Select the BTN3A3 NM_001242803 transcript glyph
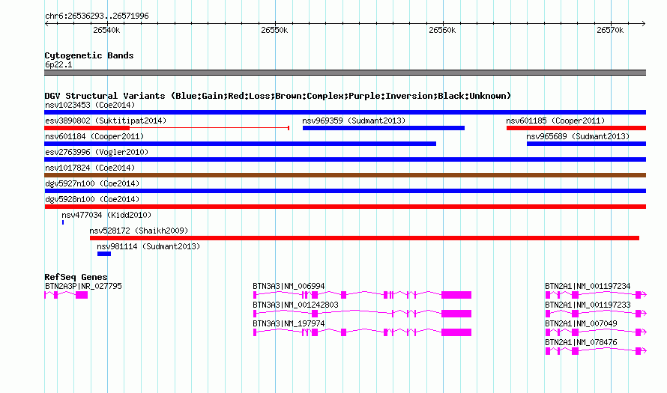 [x=362, y=314]
